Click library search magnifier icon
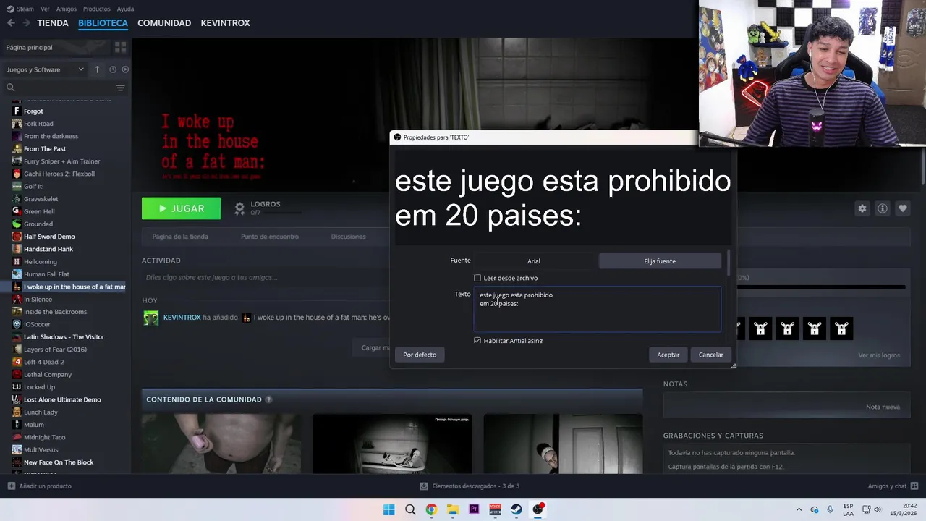This screenshot has width=926, height=521. [10, 88]
